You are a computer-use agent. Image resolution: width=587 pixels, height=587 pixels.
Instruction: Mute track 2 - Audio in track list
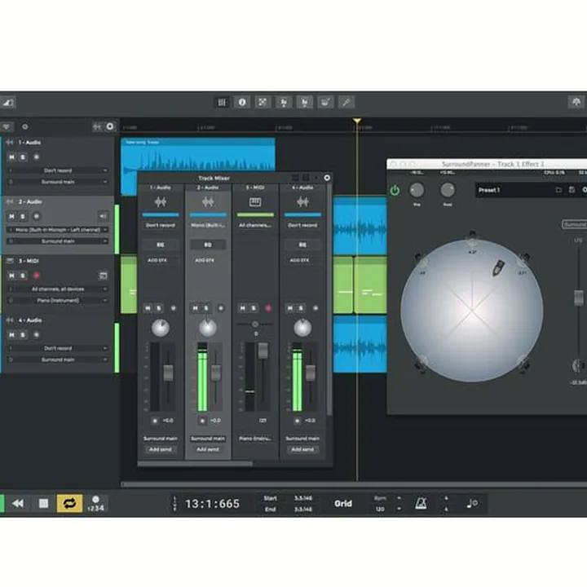tap(11, 216)
